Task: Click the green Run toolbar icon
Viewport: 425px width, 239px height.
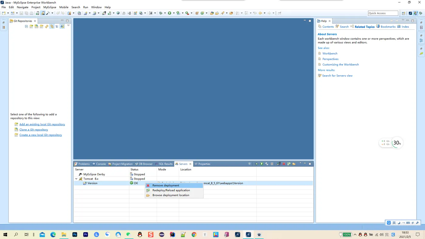Action: 169,13
